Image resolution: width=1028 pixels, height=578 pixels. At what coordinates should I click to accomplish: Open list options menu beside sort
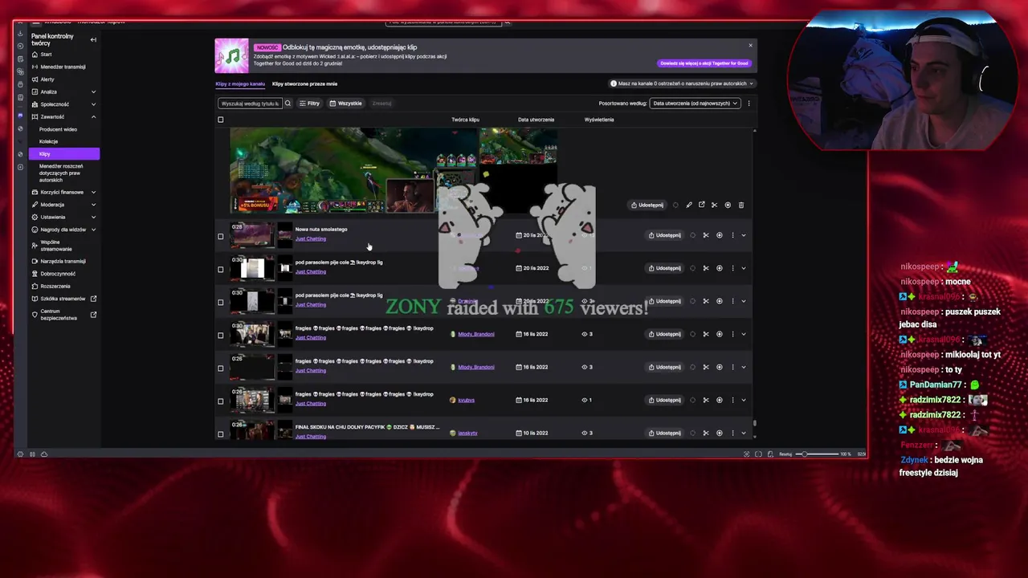coord(749,103)
